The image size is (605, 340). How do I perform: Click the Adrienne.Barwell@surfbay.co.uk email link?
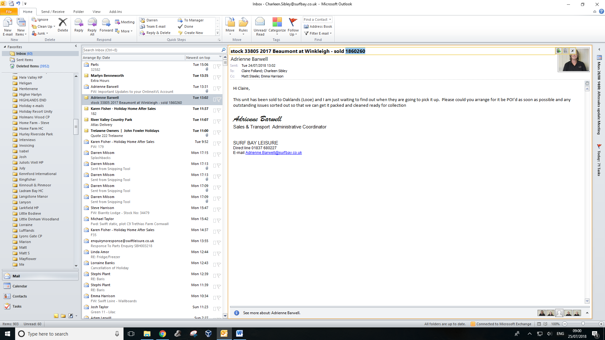pos(274,153)
